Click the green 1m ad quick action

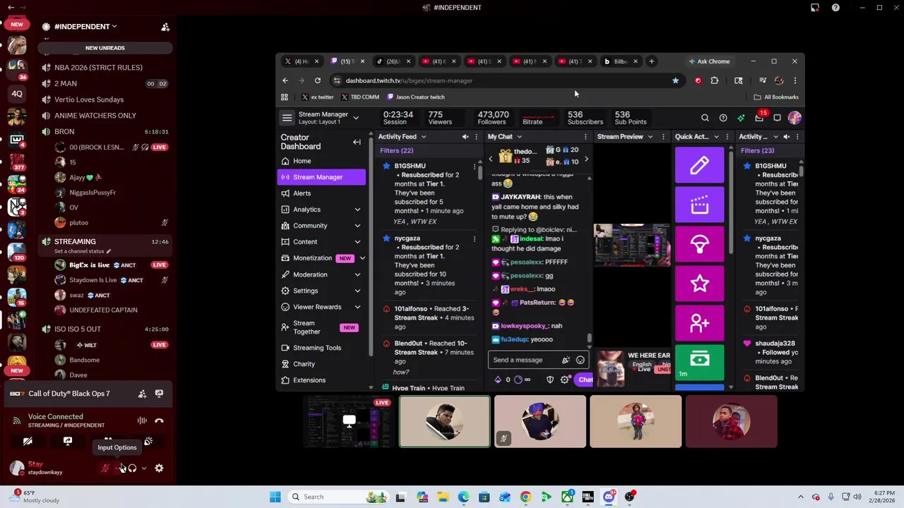pos(699,362)
